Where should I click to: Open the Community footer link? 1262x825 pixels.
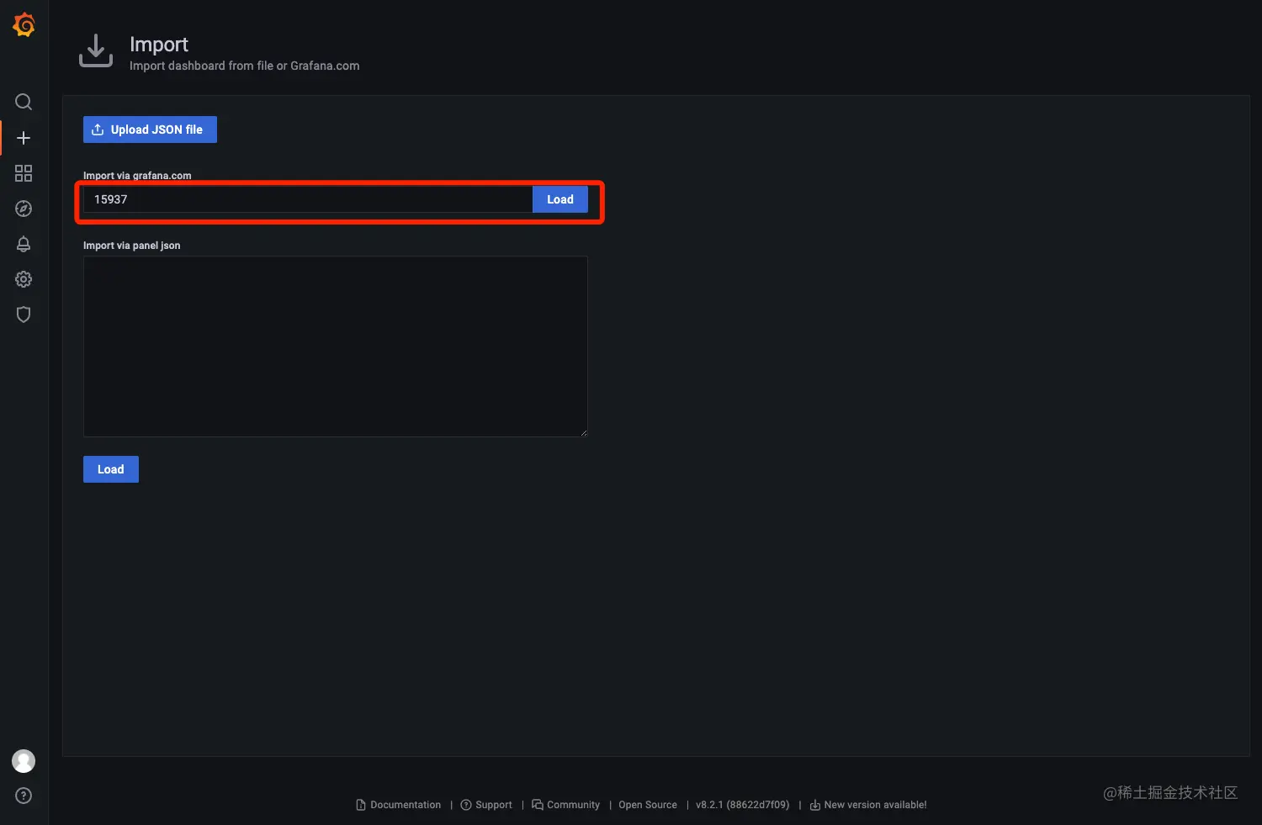point(566,805)
